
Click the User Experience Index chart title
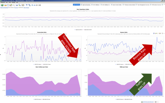[83, 9]
